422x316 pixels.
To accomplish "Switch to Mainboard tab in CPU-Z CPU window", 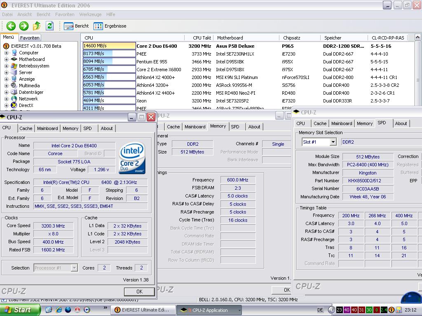I will coord(47,128).
